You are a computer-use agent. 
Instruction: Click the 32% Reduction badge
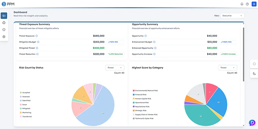click(115, 54)
